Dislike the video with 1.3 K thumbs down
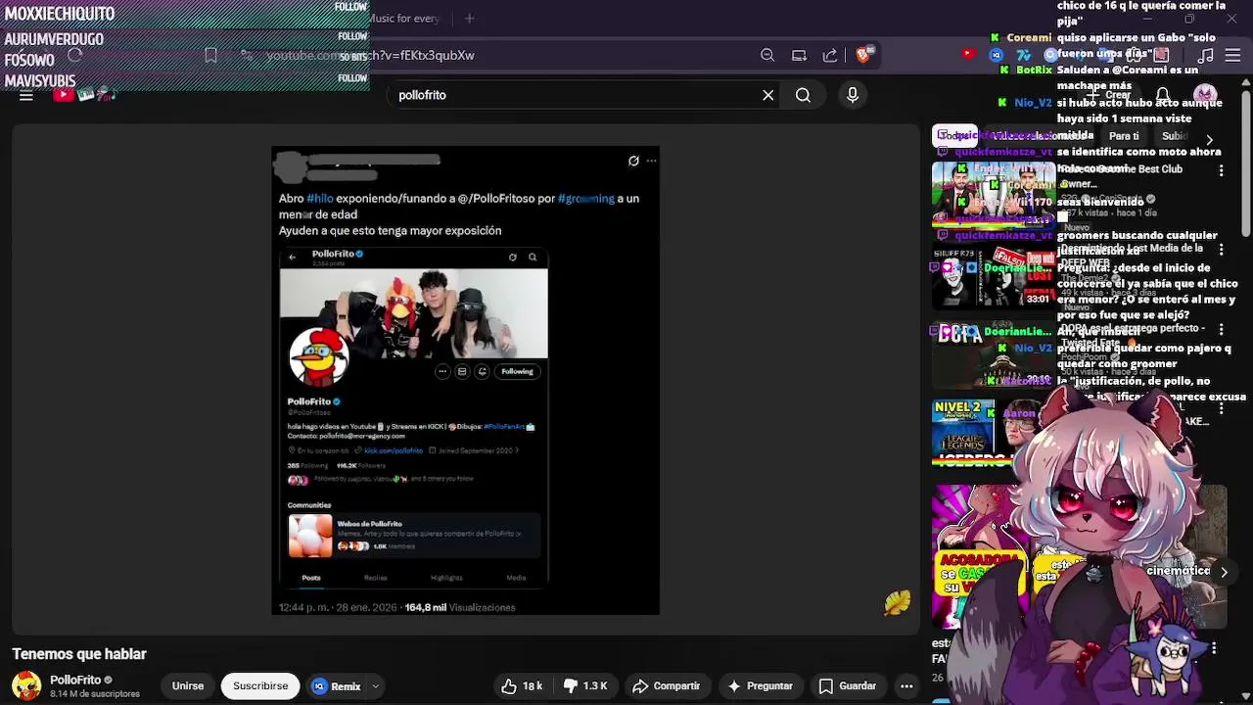Screen dimensions: 1253x705 (585, 686)
